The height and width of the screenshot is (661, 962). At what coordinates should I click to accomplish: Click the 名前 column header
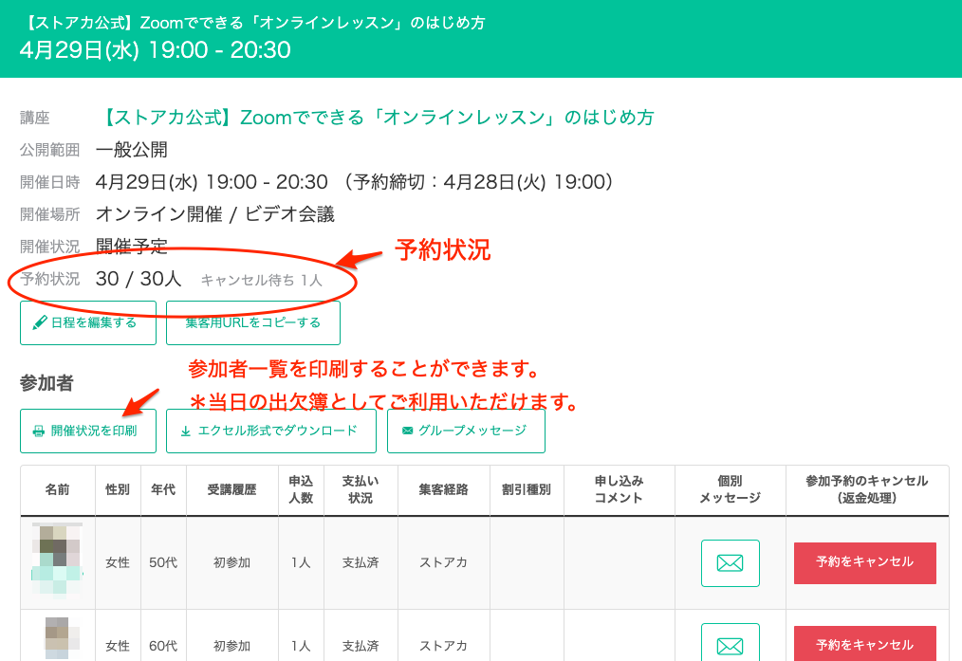tap(58, 489)
